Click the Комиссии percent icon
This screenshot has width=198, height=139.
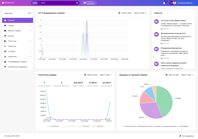[x=5, y=46]
